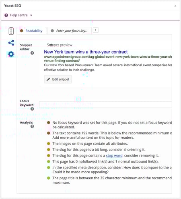
Task: Click the Focus keyword label
Action: coord(27,103)
